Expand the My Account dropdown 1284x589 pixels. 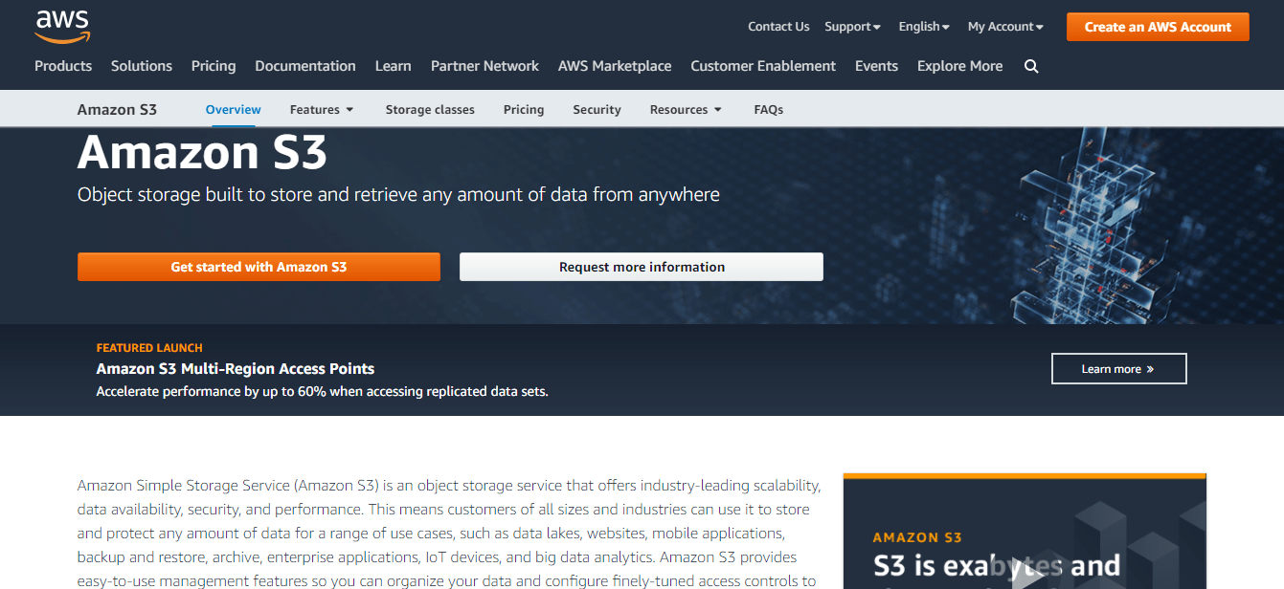coord(1005,27)
